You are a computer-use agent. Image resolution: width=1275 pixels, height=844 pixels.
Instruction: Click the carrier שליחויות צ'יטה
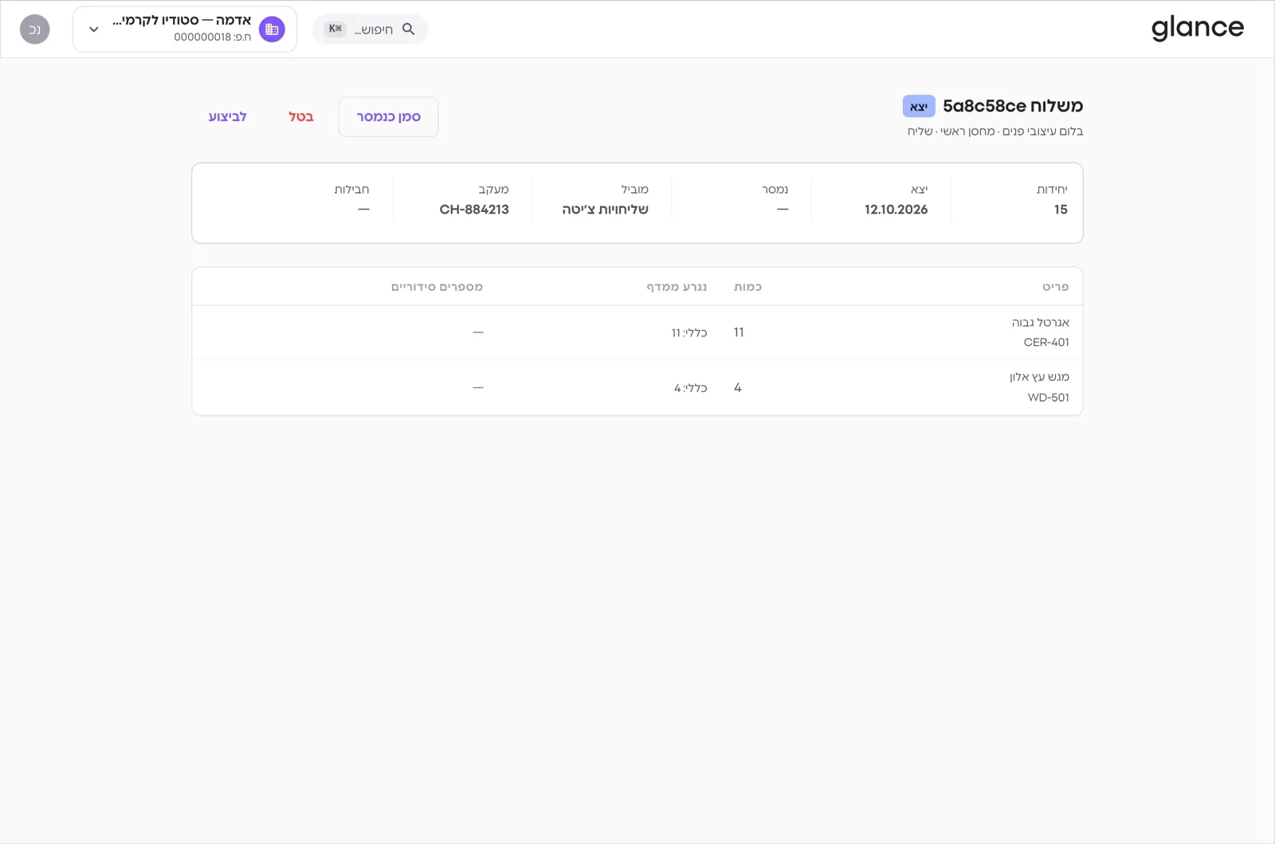pyautogui.click(x=605, y=210)
